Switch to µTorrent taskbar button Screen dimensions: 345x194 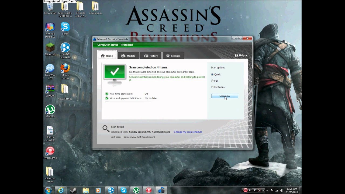pyautogui.click(x=136, y=190)
